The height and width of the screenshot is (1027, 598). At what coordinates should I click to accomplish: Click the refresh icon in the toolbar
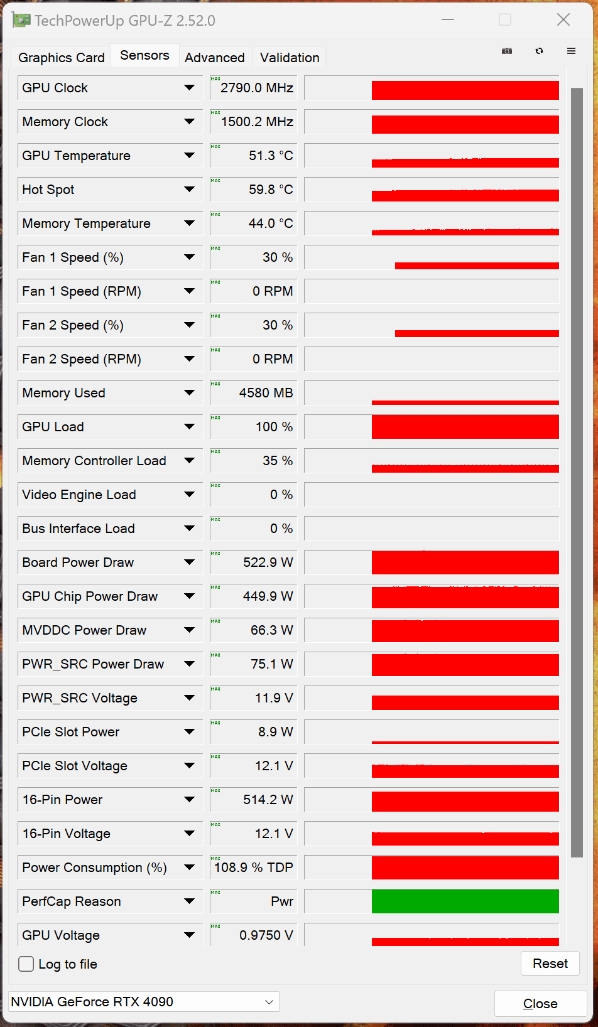click(x=539, y=51)
